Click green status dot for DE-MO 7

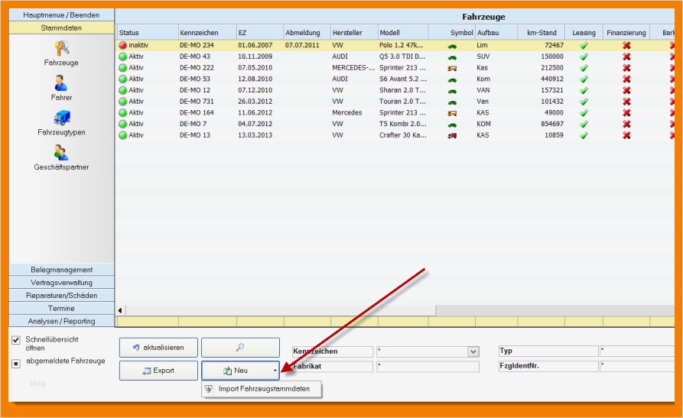pos(123,124)
